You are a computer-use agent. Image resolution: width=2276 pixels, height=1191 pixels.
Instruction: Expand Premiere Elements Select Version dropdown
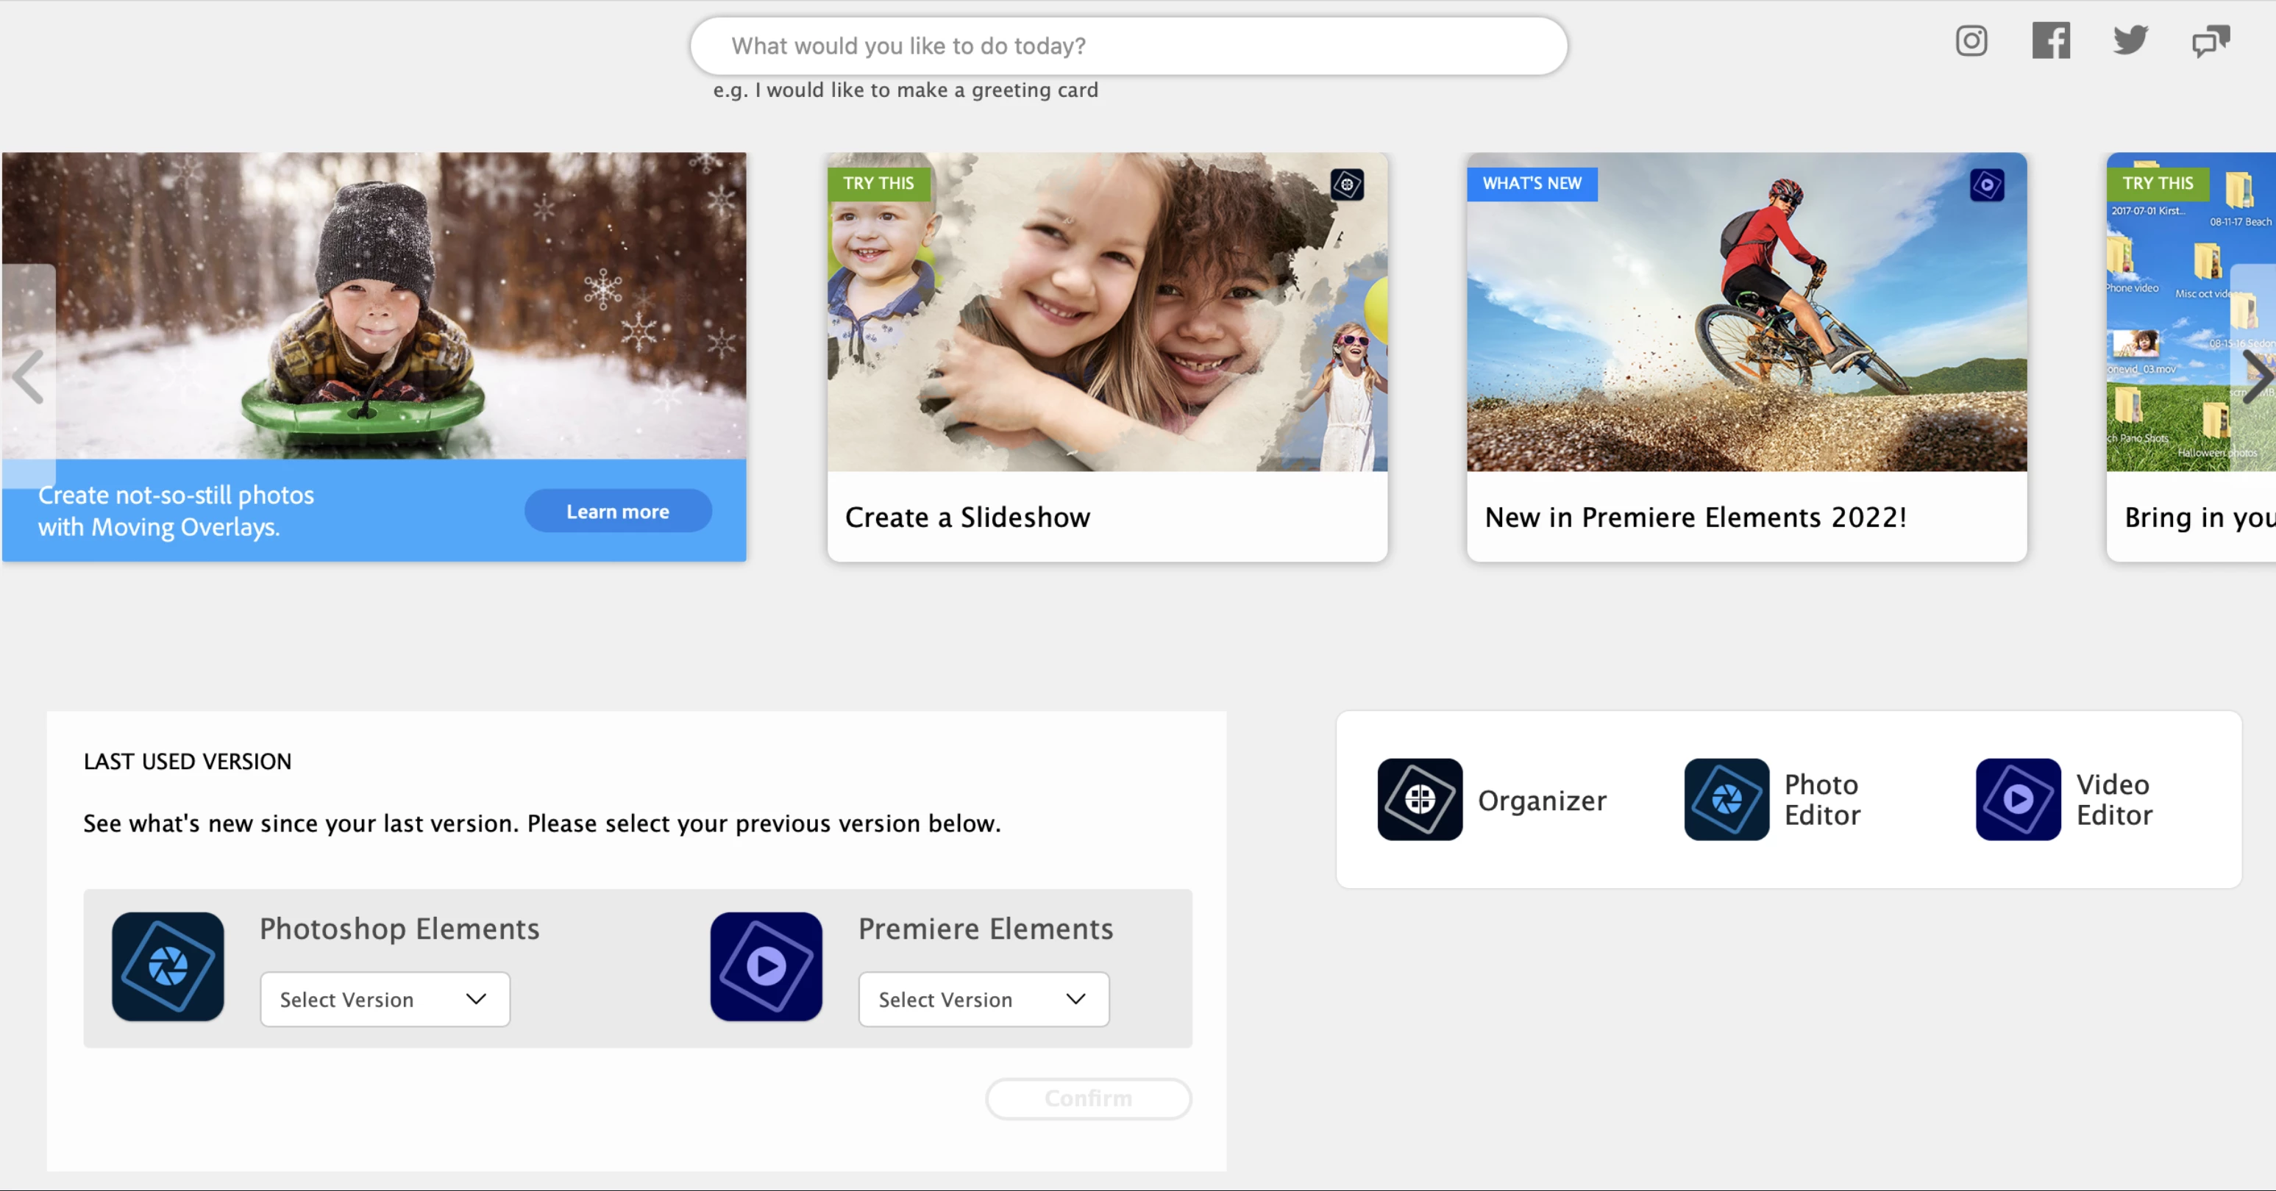point(984,999)
